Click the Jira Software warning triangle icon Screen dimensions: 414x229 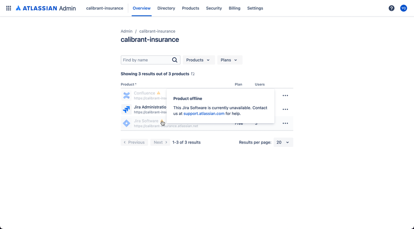pyautogui.click(x=162, y=121)
